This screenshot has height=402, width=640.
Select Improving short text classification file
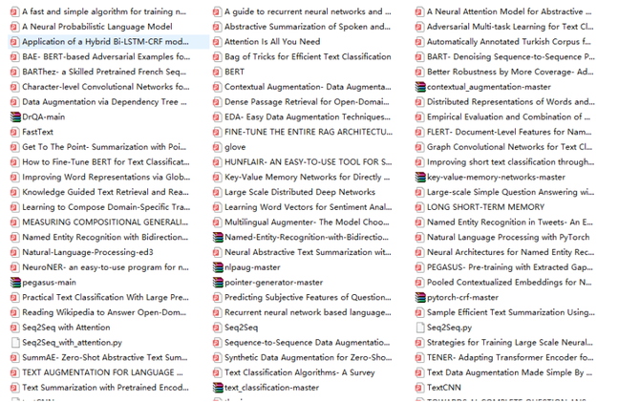511,162
